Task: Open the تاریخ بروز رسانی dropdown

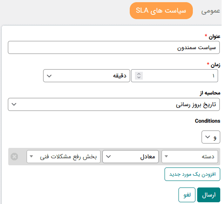Action: [114, 104]
